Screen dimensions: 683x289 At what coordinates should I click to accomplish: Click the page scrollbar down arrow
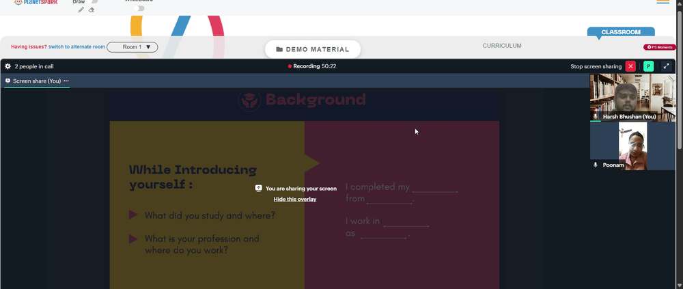pos(680,286)
